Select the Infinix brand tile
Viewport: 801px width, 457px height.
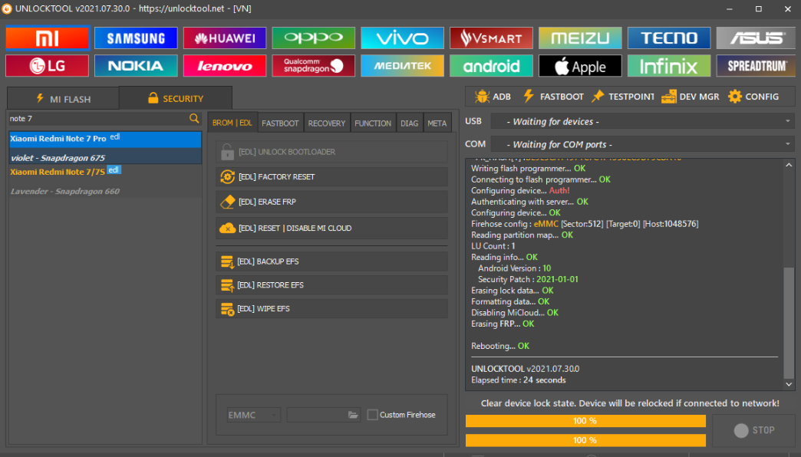pos(669,66)
